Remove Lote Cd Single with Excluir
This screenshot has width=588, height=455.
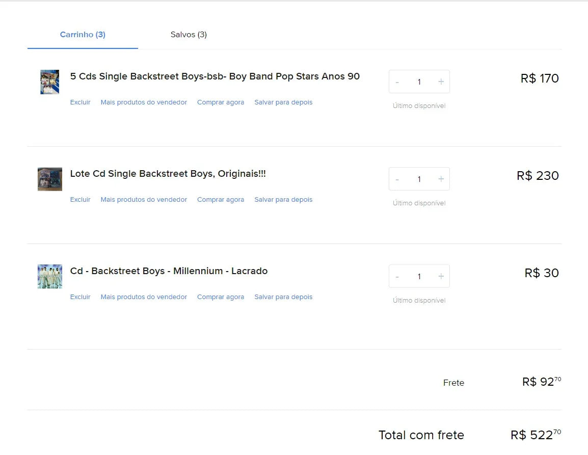(x=80, y=200)
